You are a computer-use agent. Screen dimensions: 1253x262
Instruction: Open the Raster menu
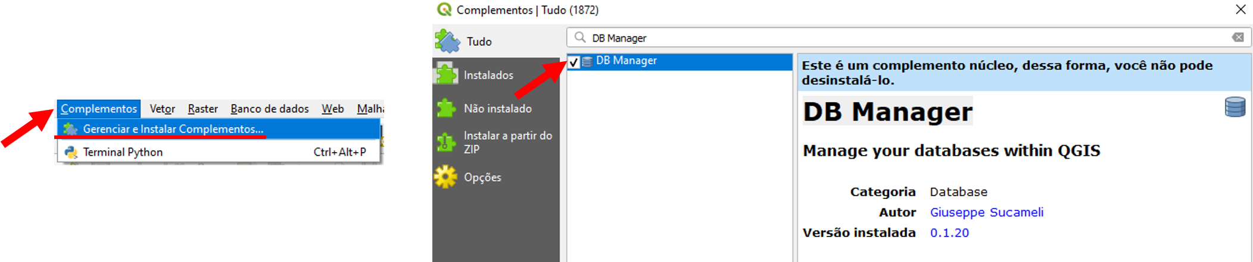coord(202,109)
